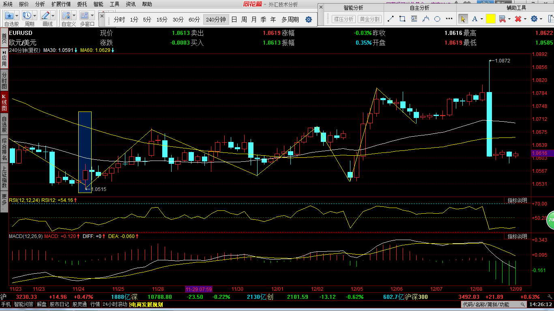Close the analysis toolbar with X
Viewport: 554px width, 311px height.
[321, 7]
